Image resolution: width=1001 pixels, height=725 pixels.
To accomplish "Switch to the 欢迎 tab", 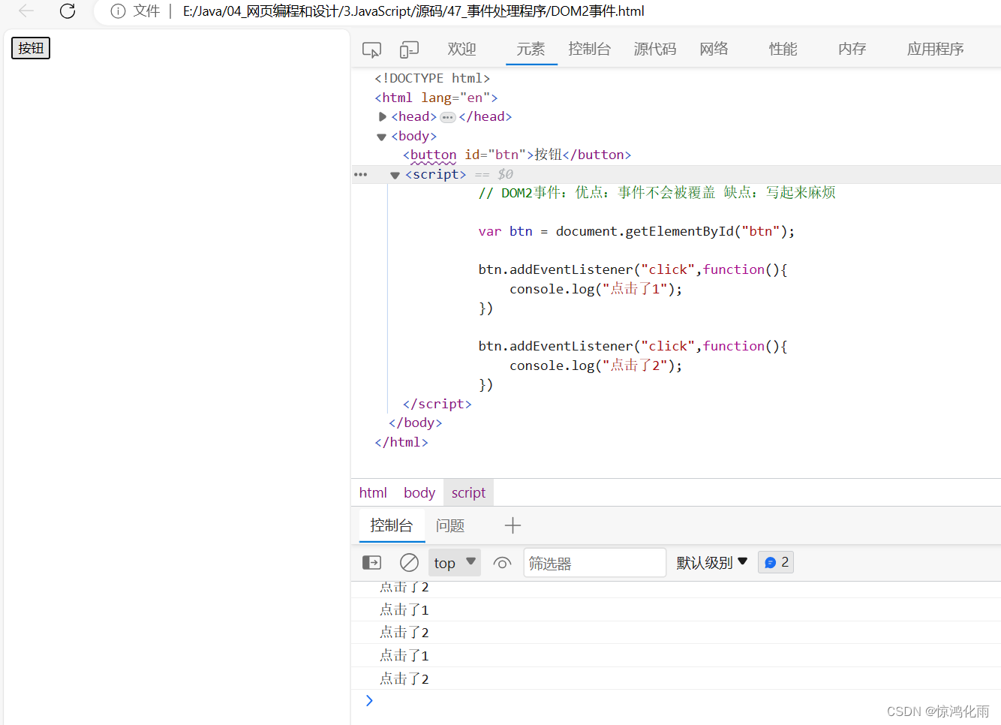I will point(461,49).
